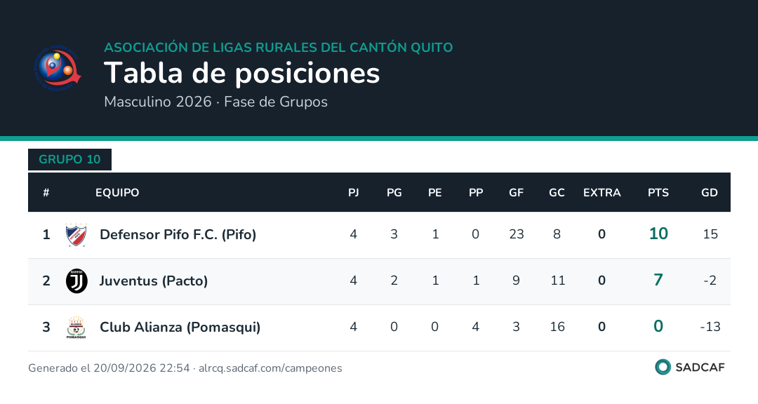The height and width of the screenshot is (404, 758).
Task: Click Defensor Pifo F.C. team crest
Action: [77, 235]
